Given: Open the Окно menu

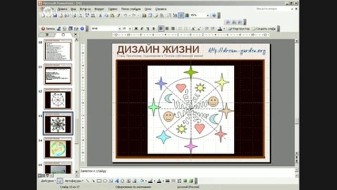Looking at the screenshot, I should (x=148, y=9).
